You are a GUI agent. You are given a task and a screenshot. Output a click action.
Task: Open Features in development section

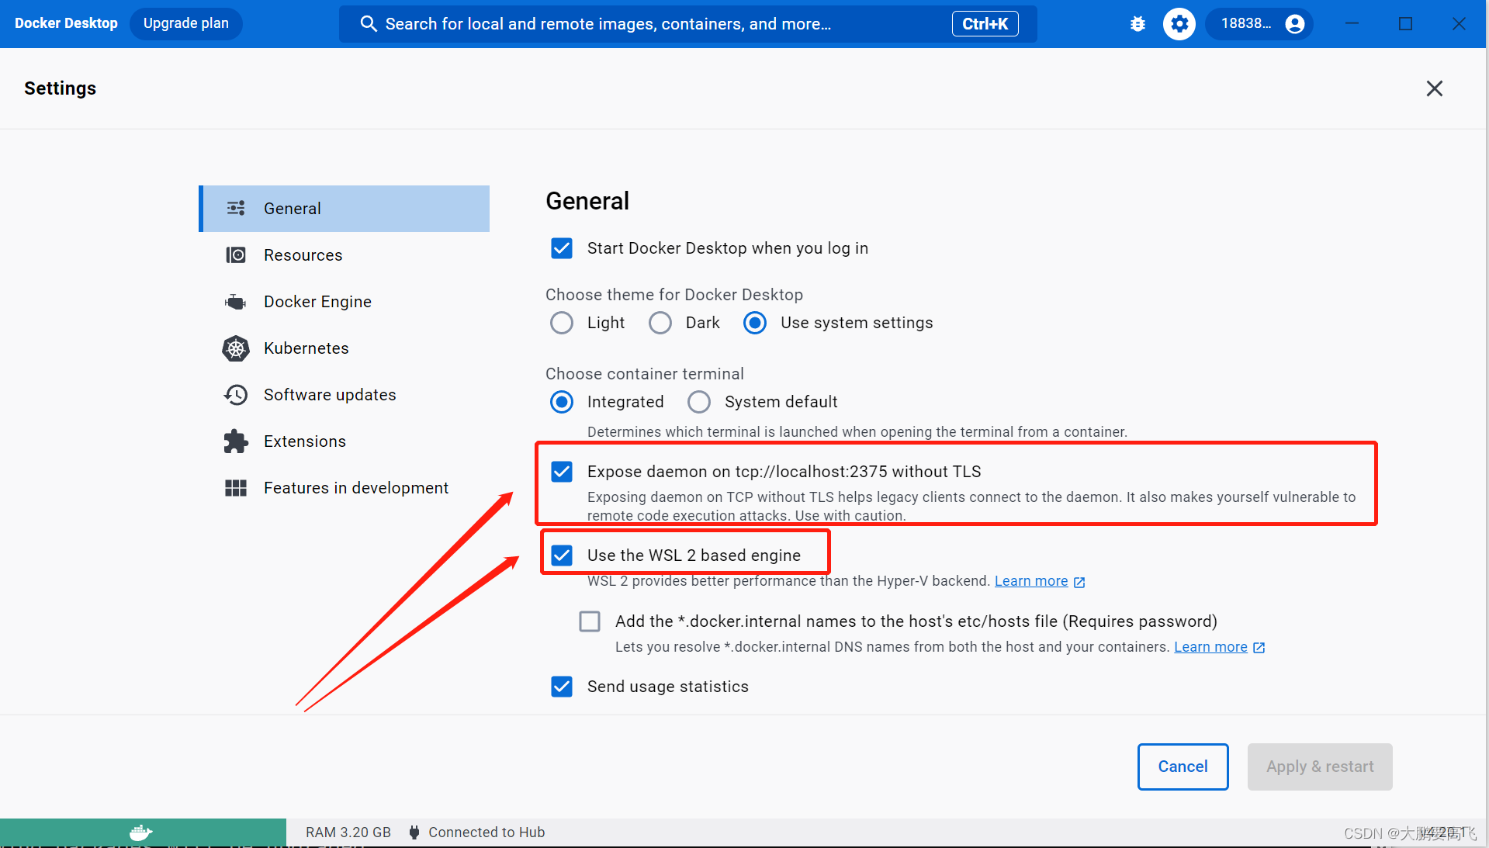pyautogui.click(x=345, y=488)
